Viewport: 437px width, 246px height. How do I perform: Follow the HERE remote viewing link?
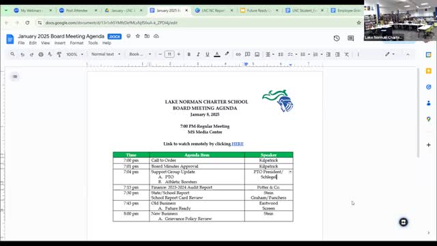coord(238,143)
